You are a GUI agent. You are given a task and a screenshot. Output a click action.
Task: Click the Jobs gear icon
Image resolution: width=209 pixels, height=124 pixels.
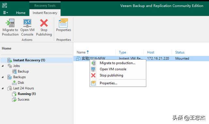(10, 66)
